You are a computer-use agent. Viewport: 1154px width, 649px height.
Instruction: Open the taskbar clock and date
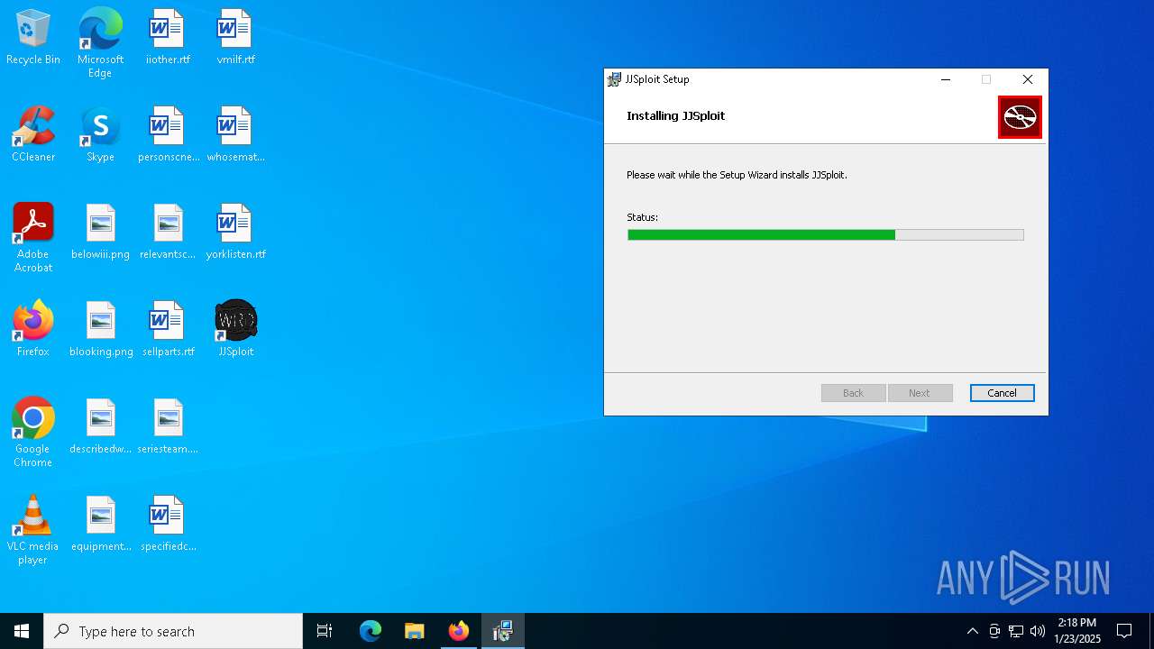[x=1077, y=631]
